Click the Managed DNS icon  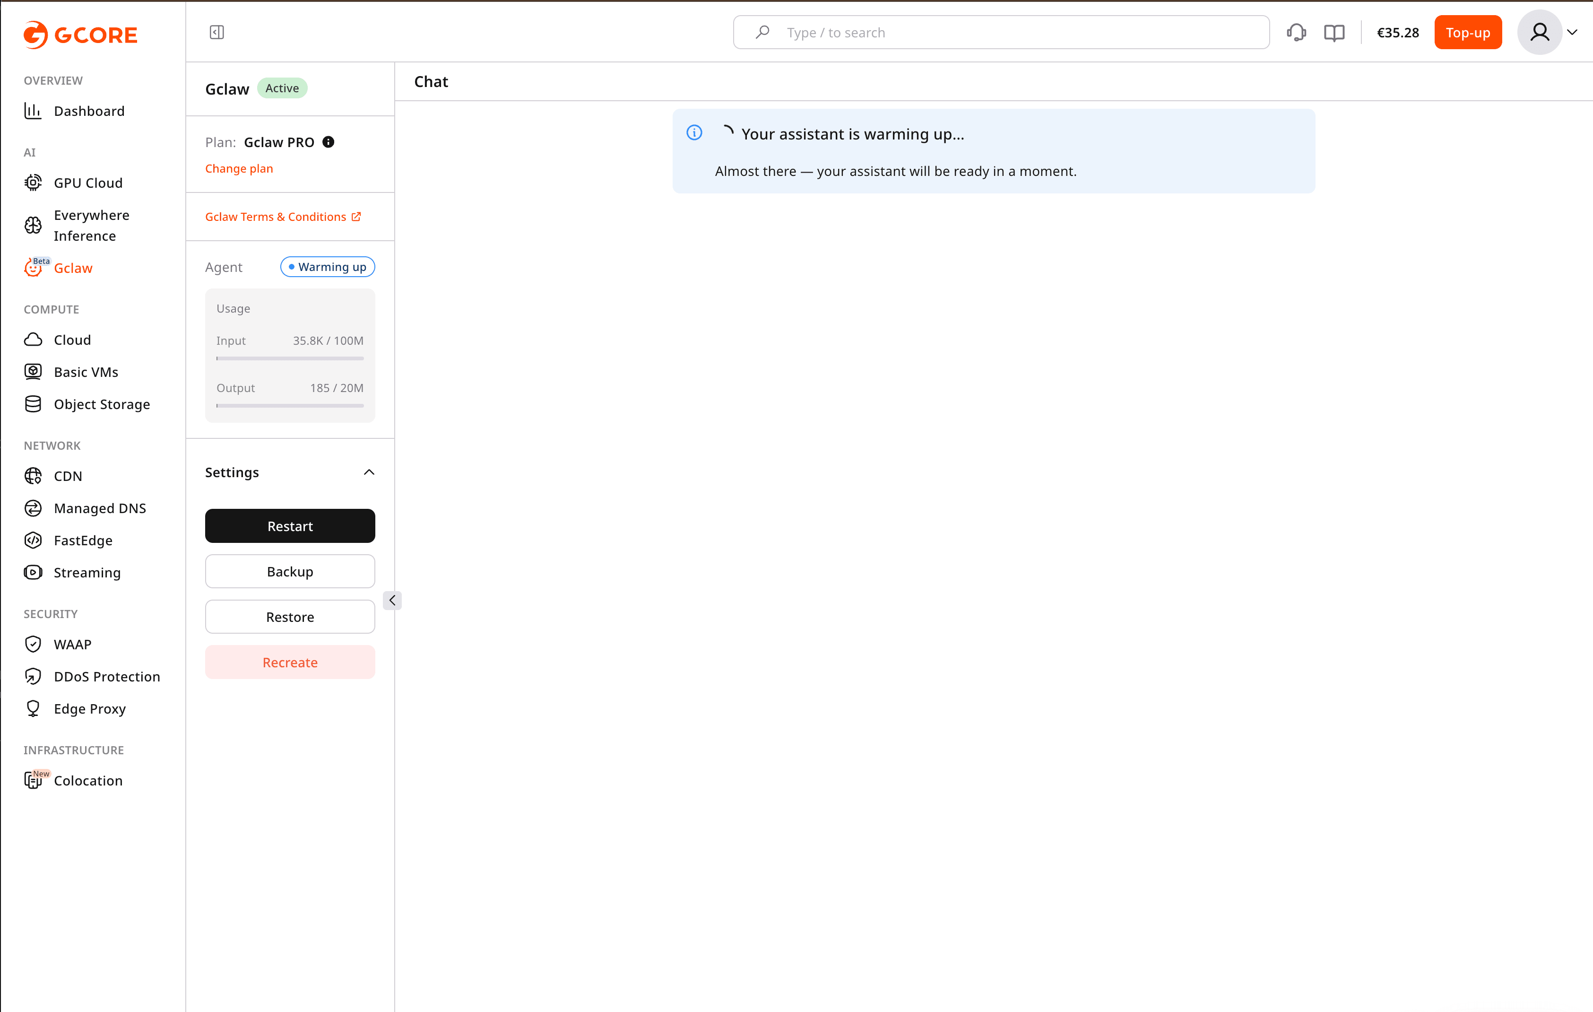pyautogui.click(x=33, y=508)
